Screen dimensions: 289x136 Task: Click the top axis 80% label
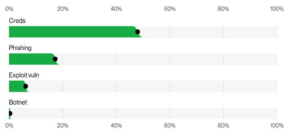coord(223,9)
